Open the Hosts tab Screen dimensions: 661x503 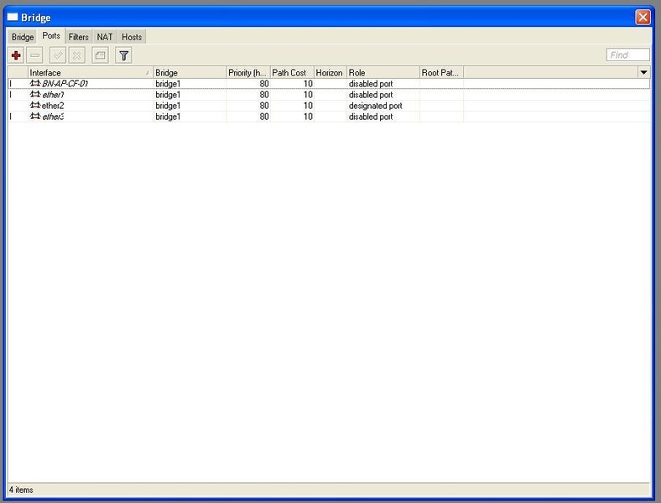pyautogui.click(x=132, y=37)
